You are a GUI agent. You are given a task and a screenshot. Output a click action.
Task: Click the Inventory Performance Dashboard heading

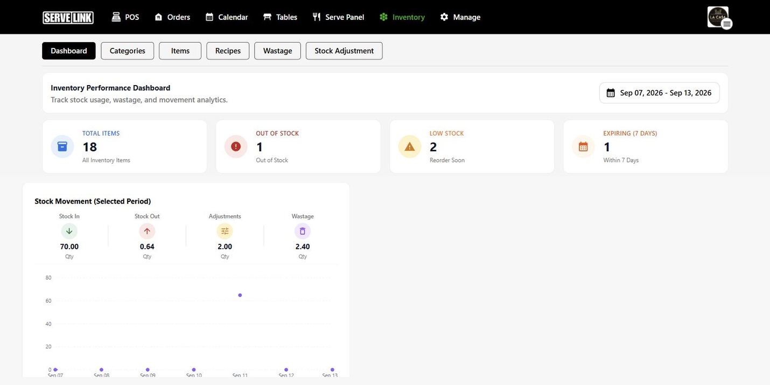110,88
